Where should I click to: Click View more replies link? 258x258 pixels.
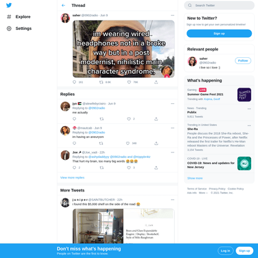[x=72, y=178]
